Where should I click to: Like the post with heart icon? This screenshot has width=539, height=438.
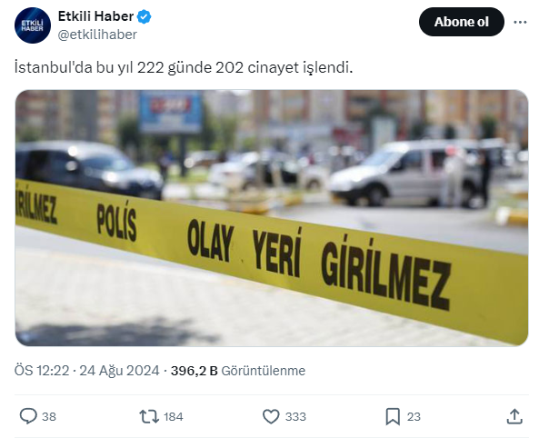[271, 416]
